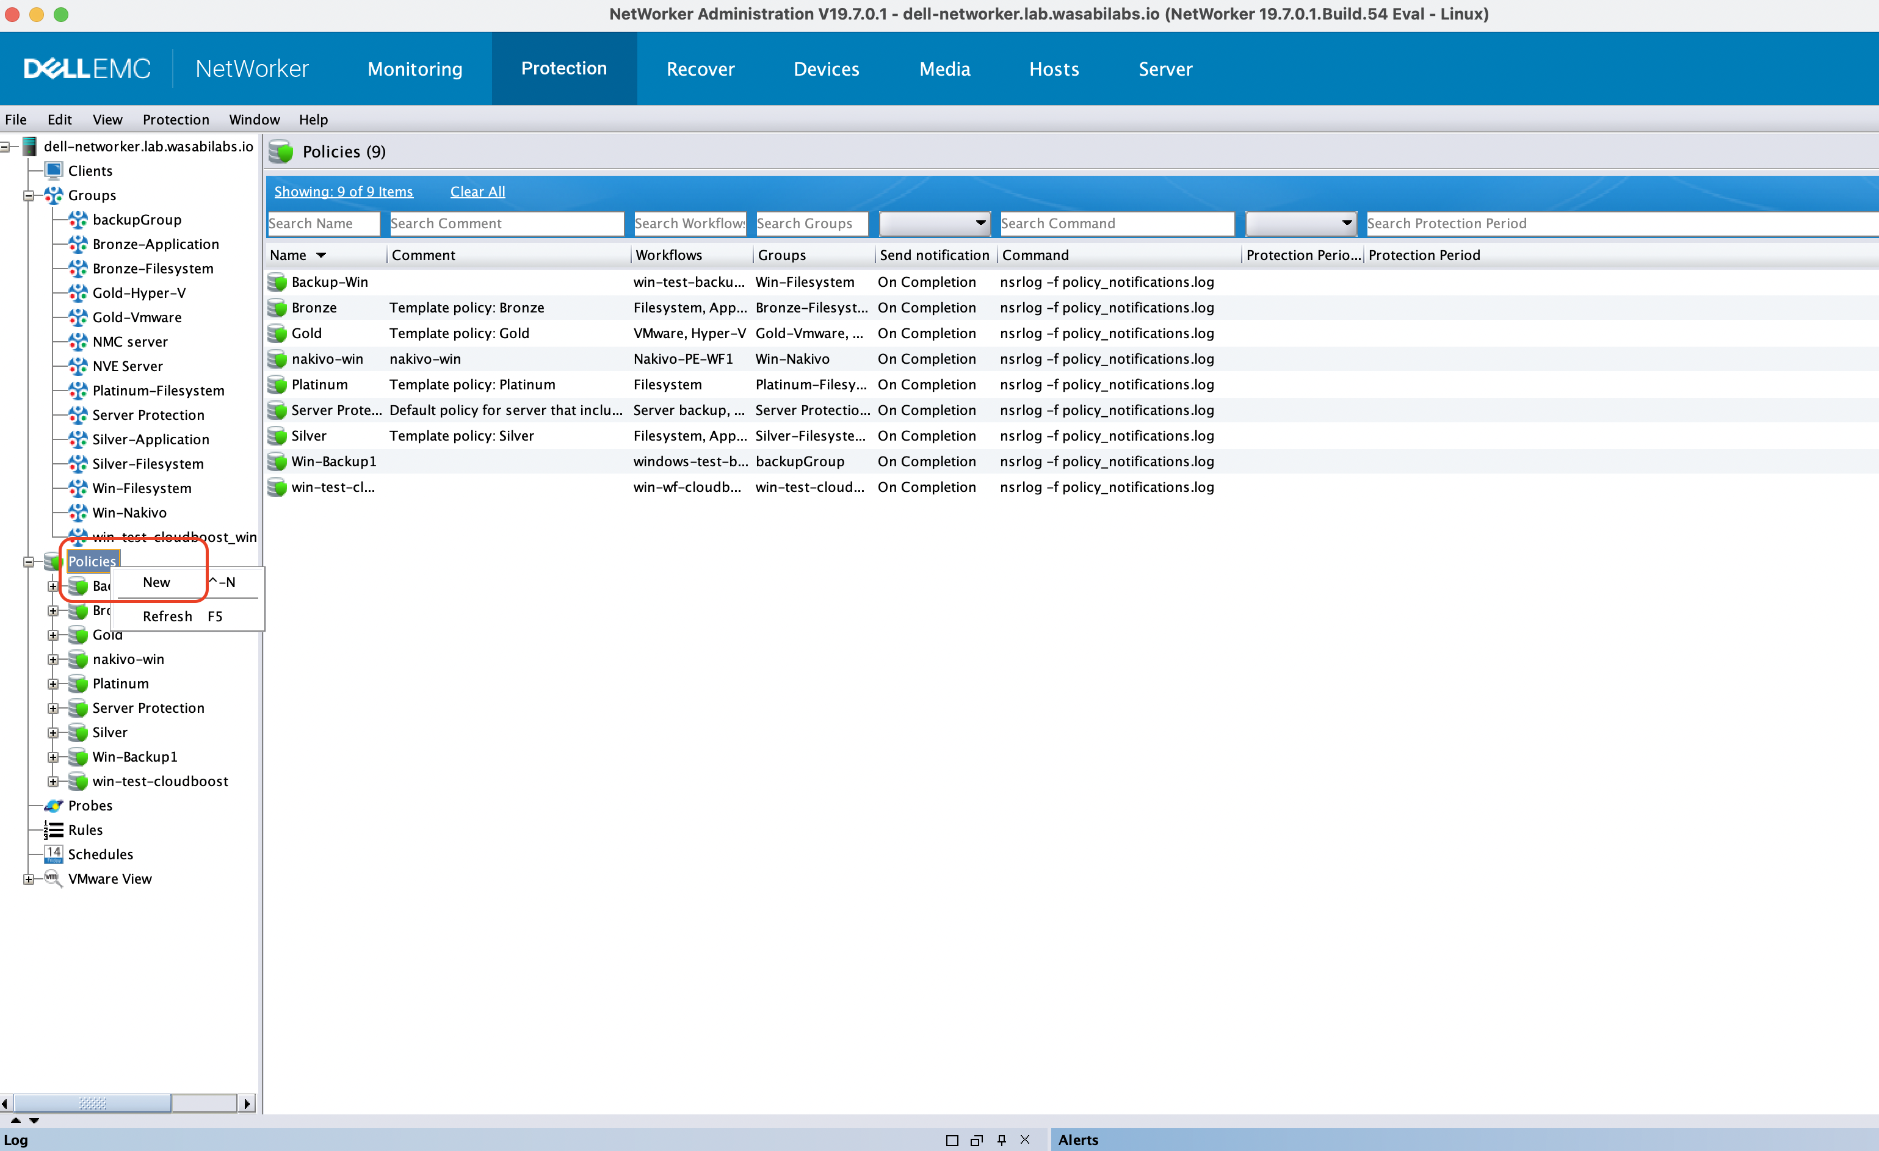Expand the Win-Backup1 policy node
1879x1151 pixels.
(x=53, y=758)
